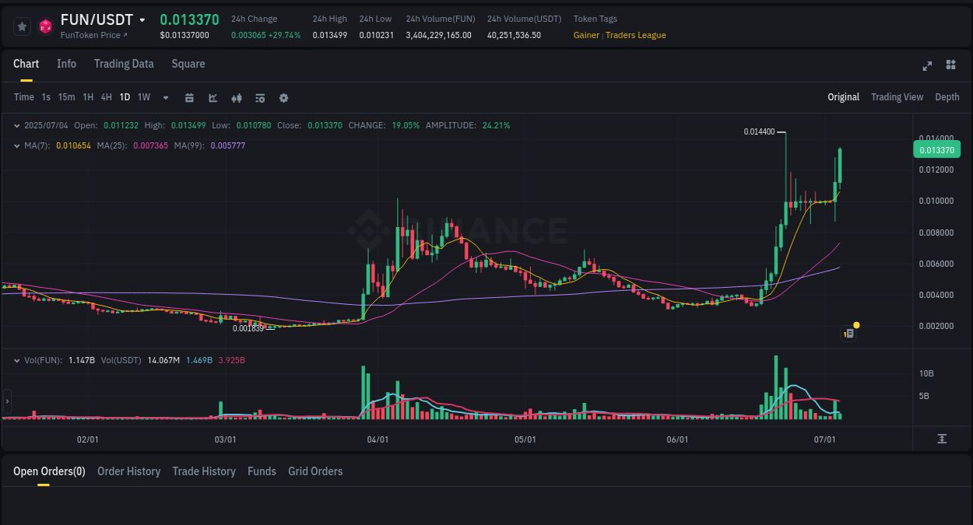Toggle the star to favorite FUN/USDT

click(x=22, y=26)
